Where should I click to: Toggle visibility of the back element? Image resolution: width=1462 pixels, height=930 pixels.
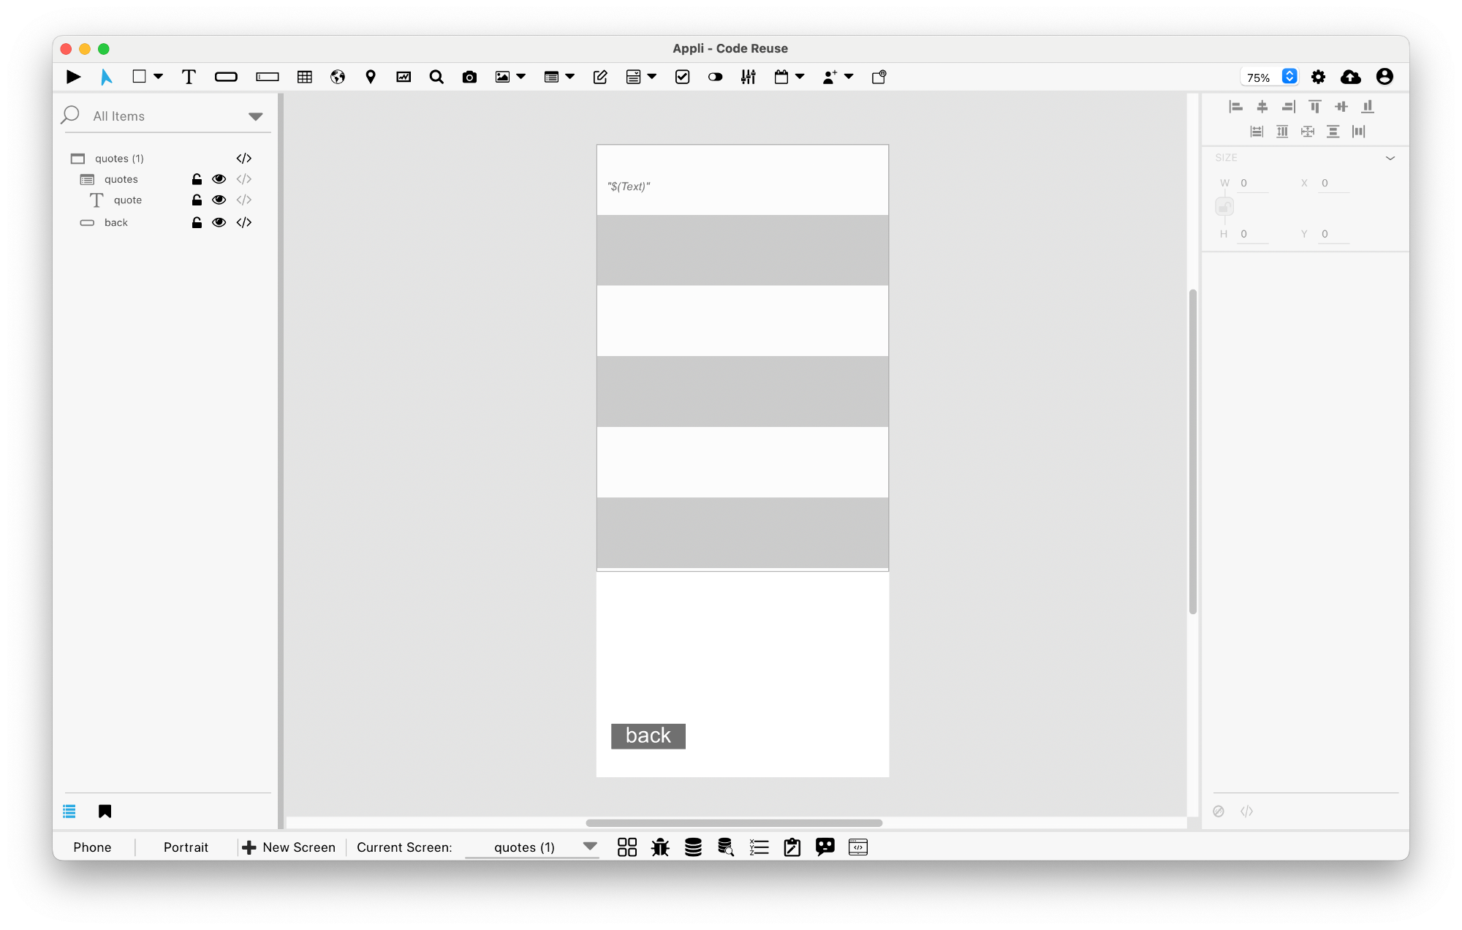(x=217, y=222)
